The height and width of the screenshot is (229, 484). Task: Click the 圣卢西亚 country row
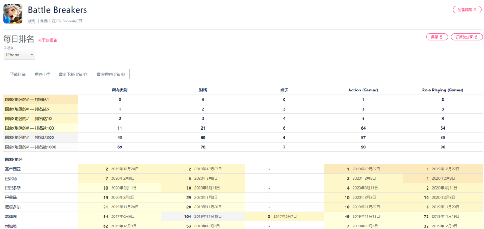pos(243,169)
